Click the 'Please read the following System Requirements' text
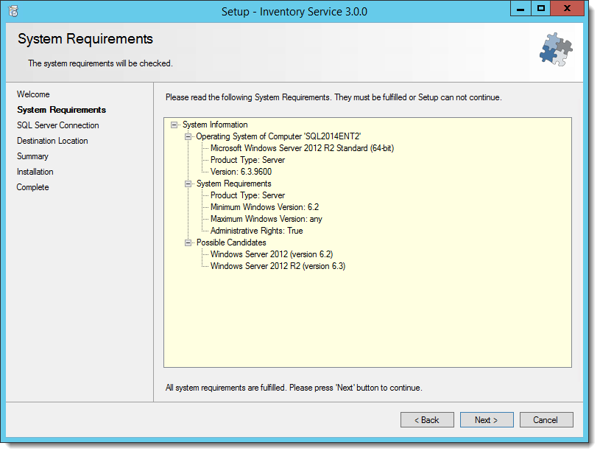 click(333, 98)
